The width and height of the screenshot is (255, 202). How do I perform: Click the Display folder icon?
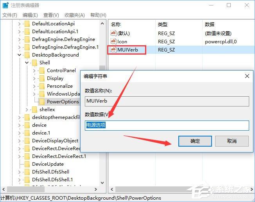42,78
